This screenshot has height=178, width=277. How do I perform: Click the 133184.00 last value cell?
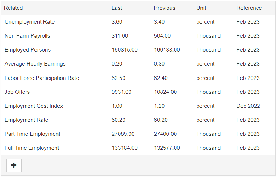pos(124,148)
